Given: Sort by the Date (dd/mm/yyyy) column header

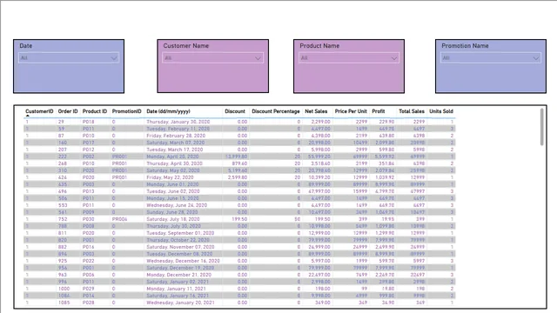Looking at the screenshot, I should 168,111.
